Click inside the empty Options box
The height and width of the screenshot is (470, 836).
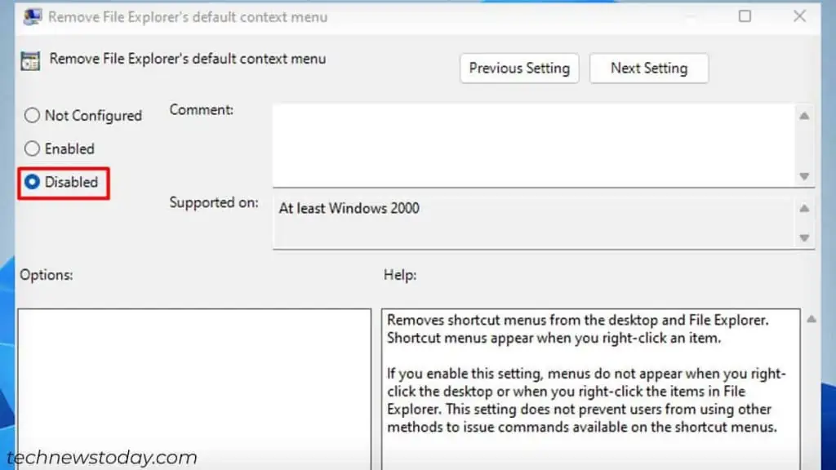pyautogui.click(x=196, y=384)
